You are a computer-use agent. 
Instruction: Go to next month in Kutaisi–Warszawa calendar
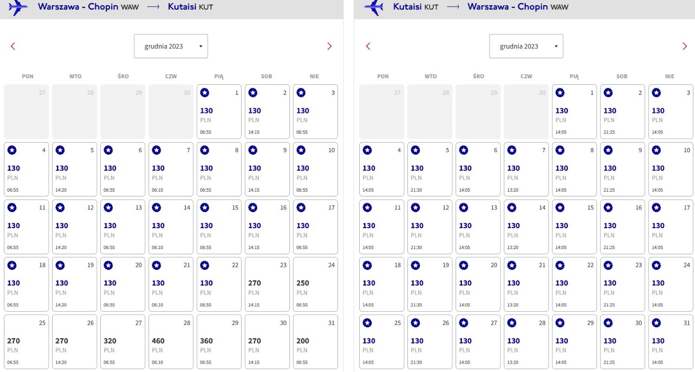pyautogui.click(x=685, y=46)
